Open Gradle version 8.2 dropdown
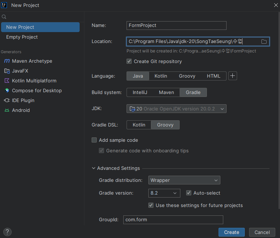This screenshot has height=238, width=280. coord(164,193)
